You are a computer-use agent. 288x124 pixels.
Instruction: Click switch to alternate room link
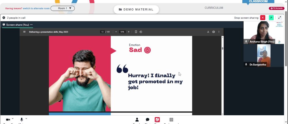tap(36, 8)
